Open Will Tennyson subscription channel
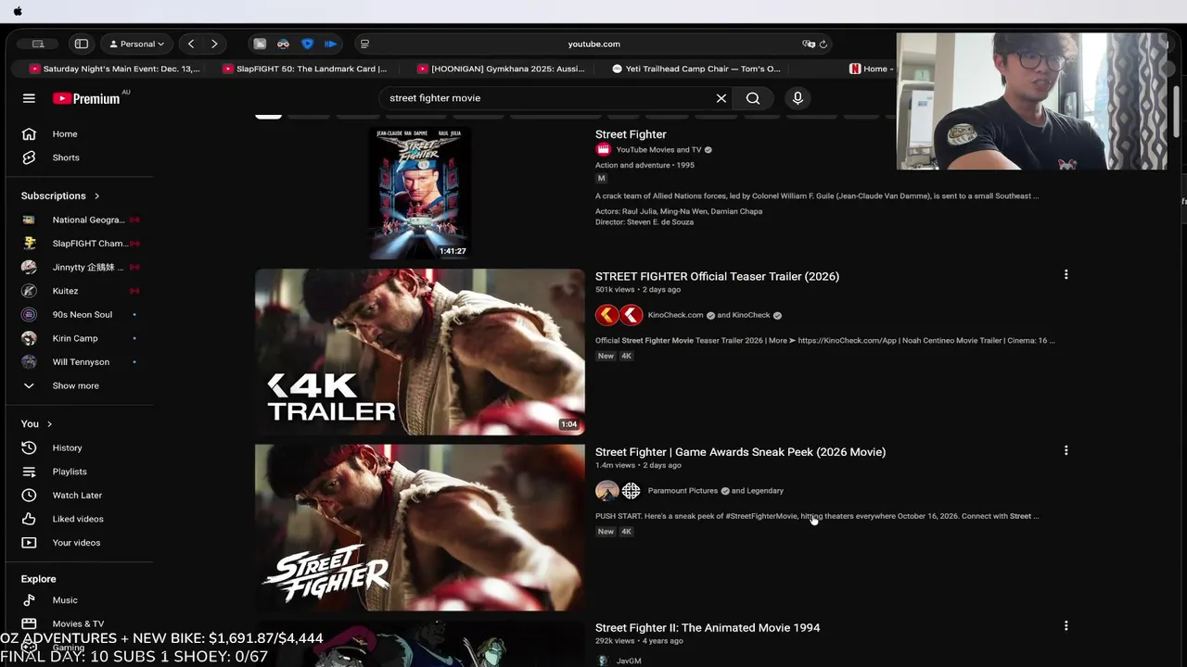Image resolution: width=1187 pixels, height=667 pixels. [x=80, y=362]
